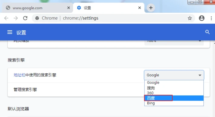The height and width of the screenshot is (117, 215).
Task: Close the www.google.com tab
Action: pyautogui.click(x=68, y=8)
